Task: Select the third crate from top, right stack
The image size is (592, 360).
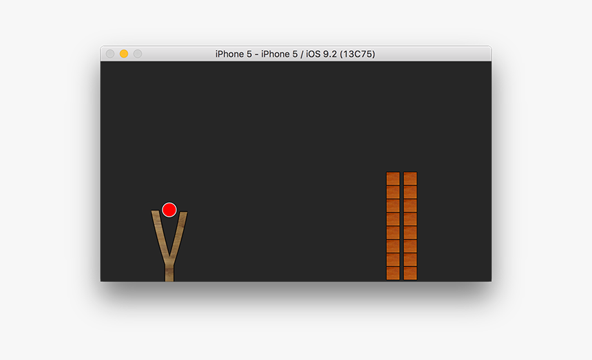Action: tap(410, 206)
